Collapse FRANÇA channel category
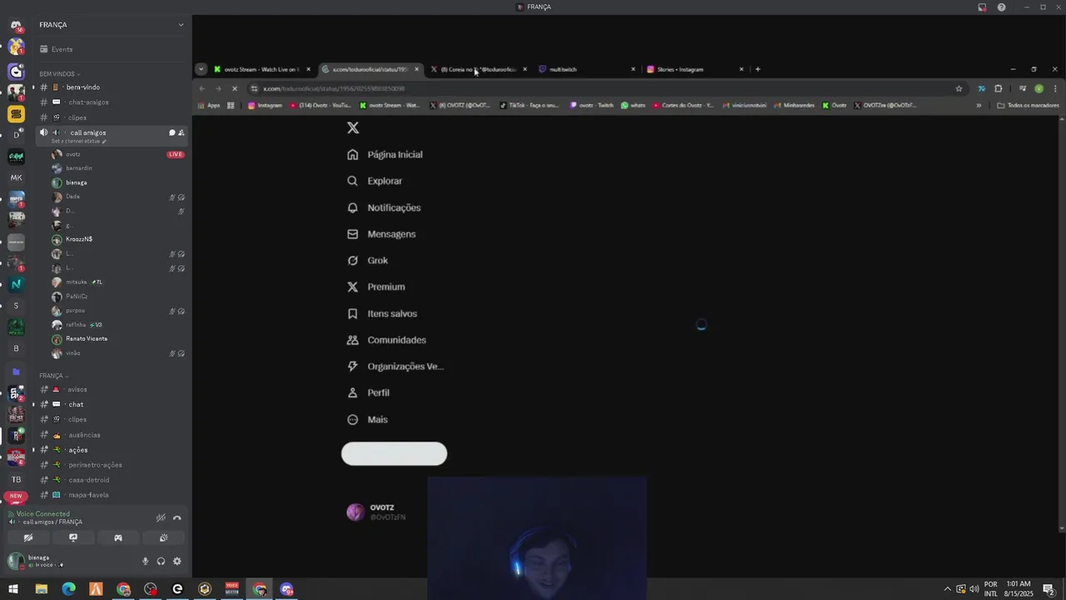 click(x=54, y=376)
